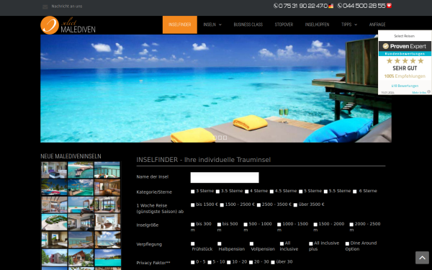Viewport: 432px width, 270px height.
Task: Check the bis 1500 € price checkbox
Action: click(x=192, y=205)
